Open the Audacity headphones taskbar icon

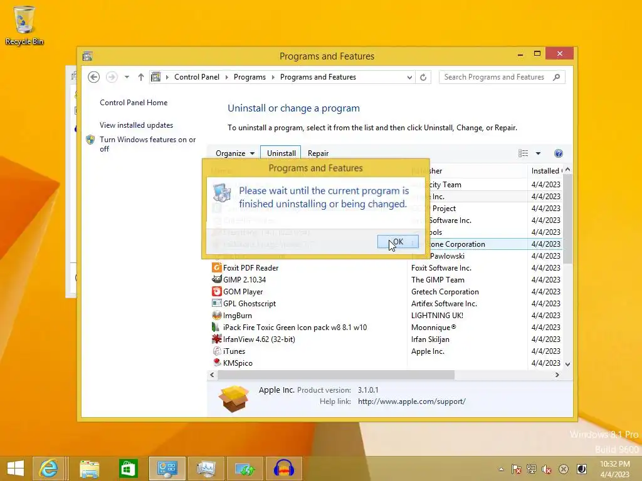pos(284,468)
